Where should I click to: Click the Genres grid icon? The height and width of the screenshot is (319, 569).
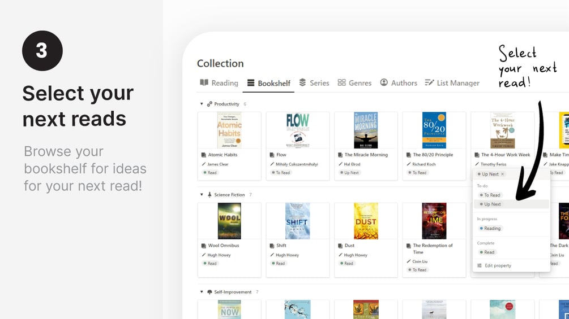(x=341, y=82)
